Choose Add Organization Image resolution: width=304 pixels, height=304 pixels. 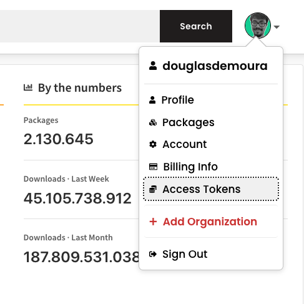point(211,222)
